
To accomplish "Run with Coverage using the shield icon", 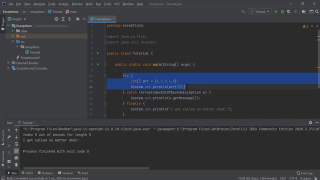I will (289, 11).
